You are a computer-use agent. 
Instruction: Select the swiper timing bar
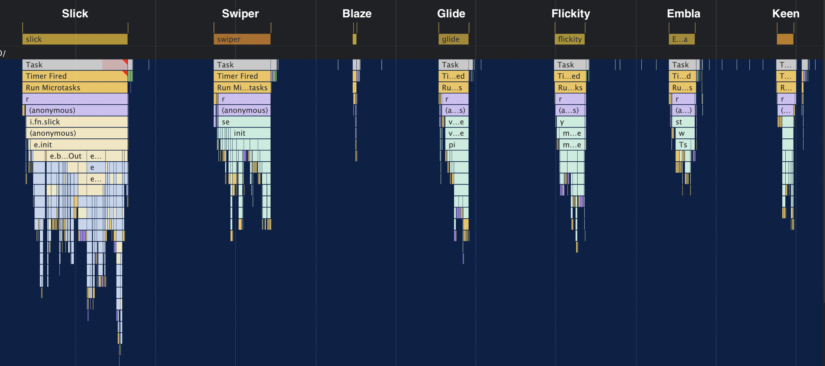[x=242, y=39]
